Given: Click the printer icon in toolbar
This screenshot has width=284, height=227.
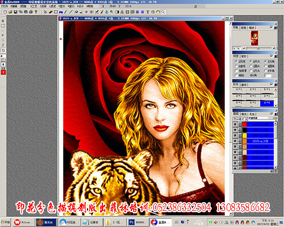Looking at the screenshot, I should [x=31, y=12].
